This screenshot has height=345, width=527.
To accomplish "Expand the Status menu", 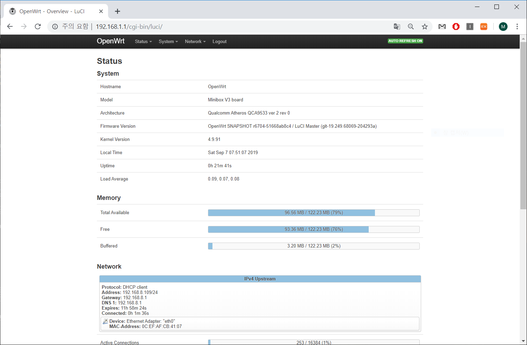I will pos(143,41).
